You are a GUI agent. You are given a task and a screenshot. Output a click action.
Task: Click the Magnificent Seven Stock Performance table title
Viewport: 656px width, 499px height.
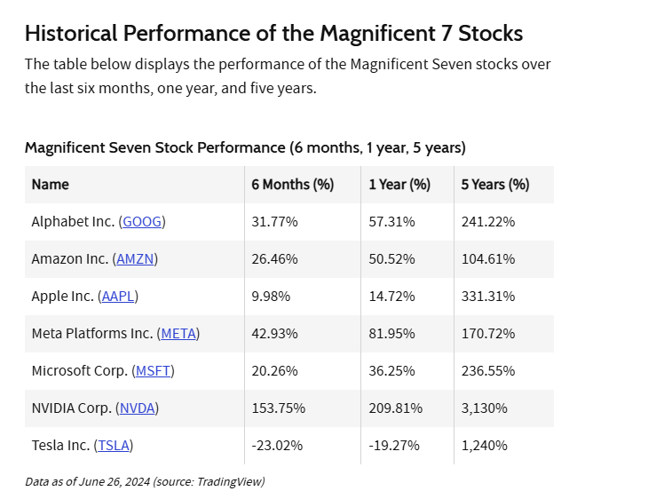point(245,147)
